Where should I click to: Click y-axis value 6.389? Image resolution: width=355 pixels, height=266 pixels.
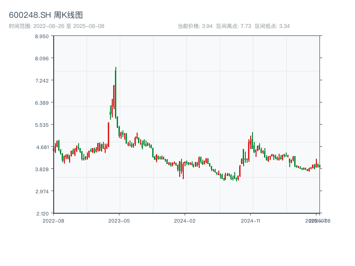coord(42,103)
